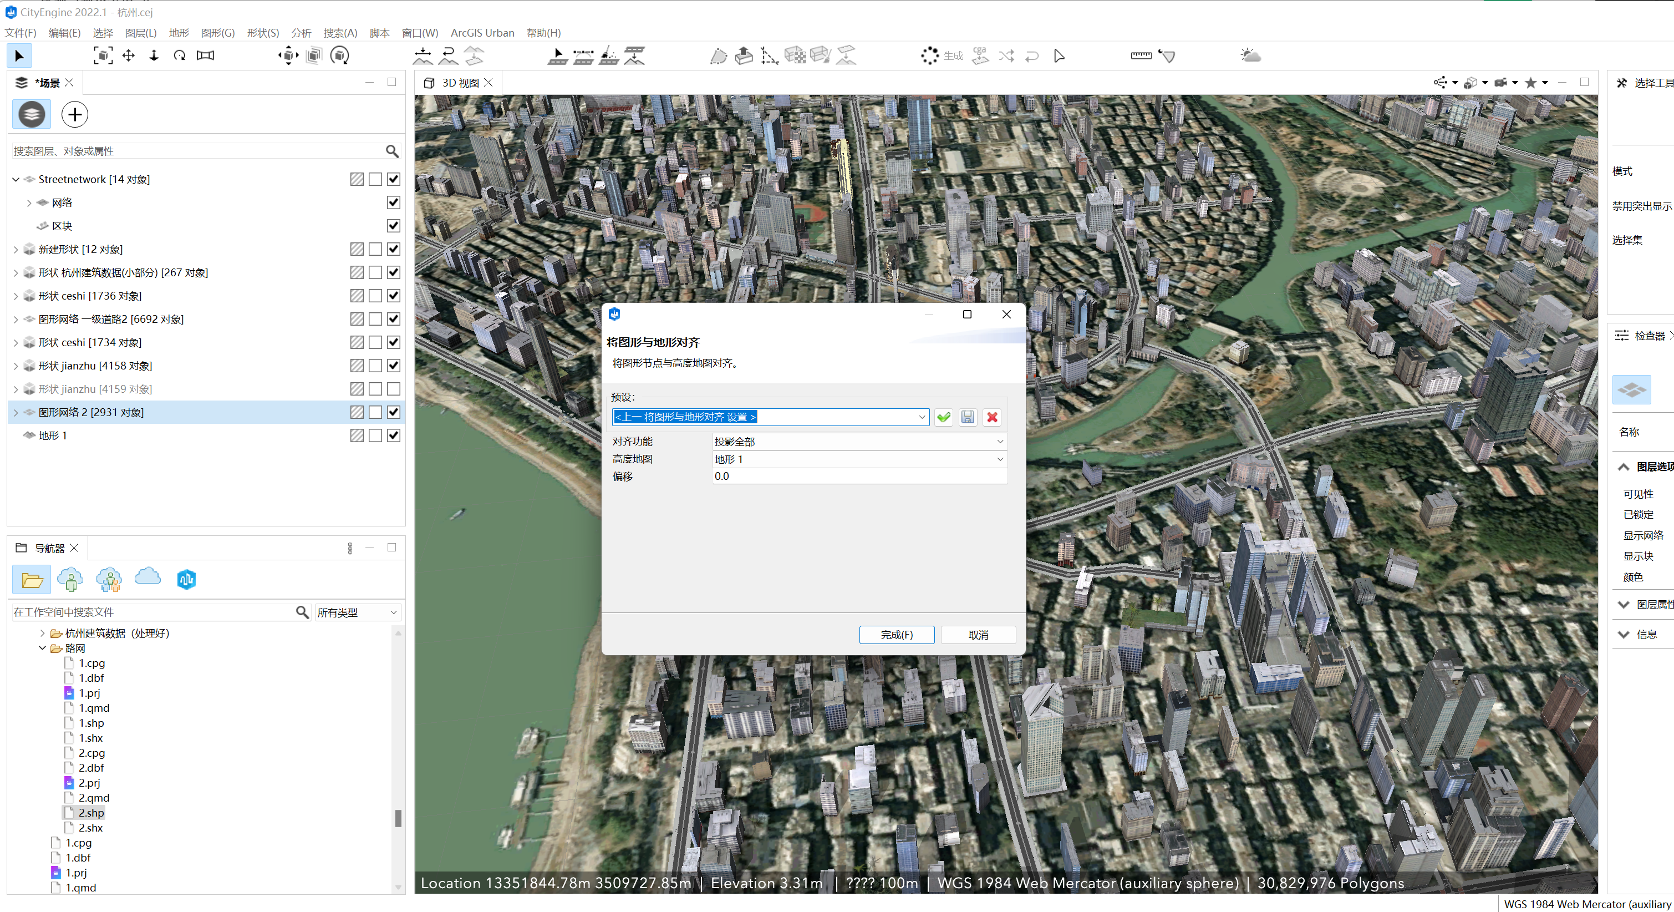Click the 偏移 value input field
1674x912 pixels.
(x=858, y=477)
